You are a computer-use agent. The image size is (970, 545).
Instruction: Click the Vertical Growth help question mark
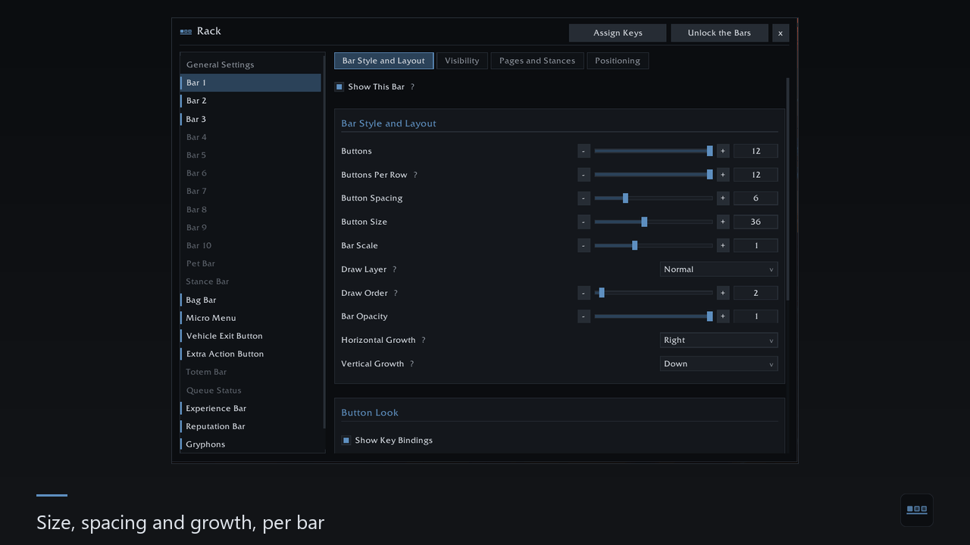tap(411, 364)
